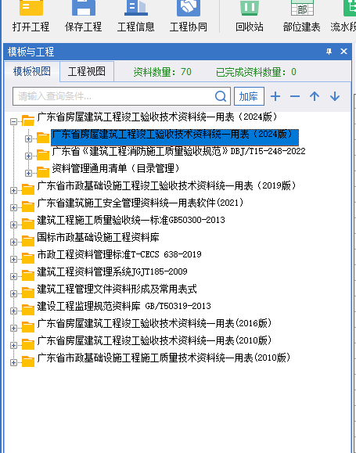Open the 回收站 recycle bin

pyautogui.click(x=250, y=16)
